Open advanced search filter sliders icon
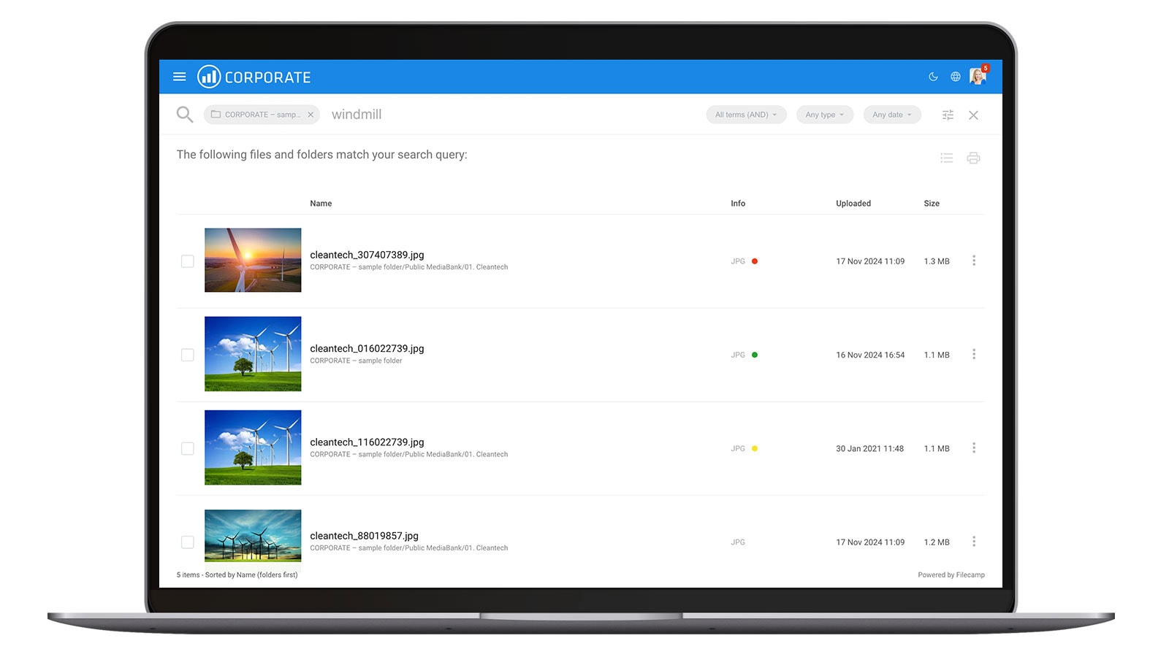The width and height of the screenshot is (1169, 657). [948, 115]
